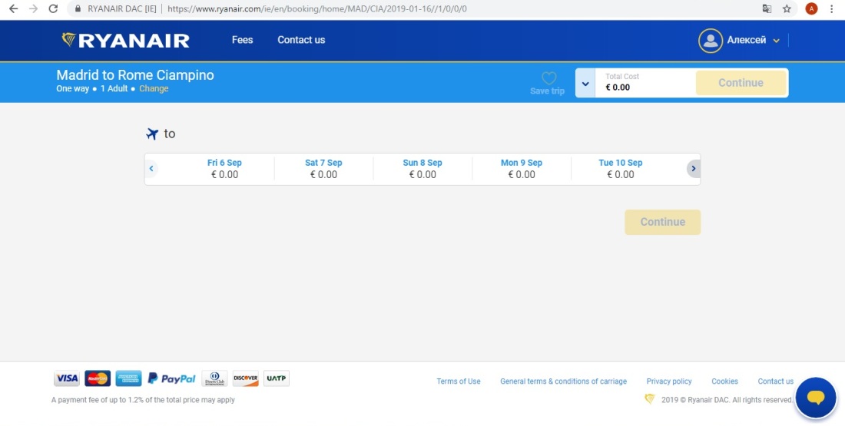The height and width of the screenshot is (426, 845).
Task: Open the Cookies link
Action: click(x=725, y=381)
